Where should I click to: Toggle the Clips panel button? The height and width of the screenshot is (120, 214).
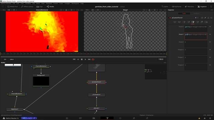pyautogui.click(x=39, y=7)
